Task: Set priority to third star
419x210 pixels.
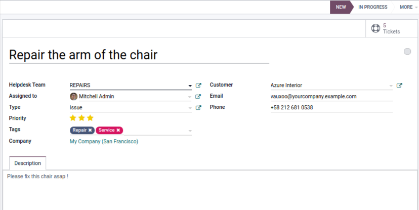Action: [x=91, y=118]
